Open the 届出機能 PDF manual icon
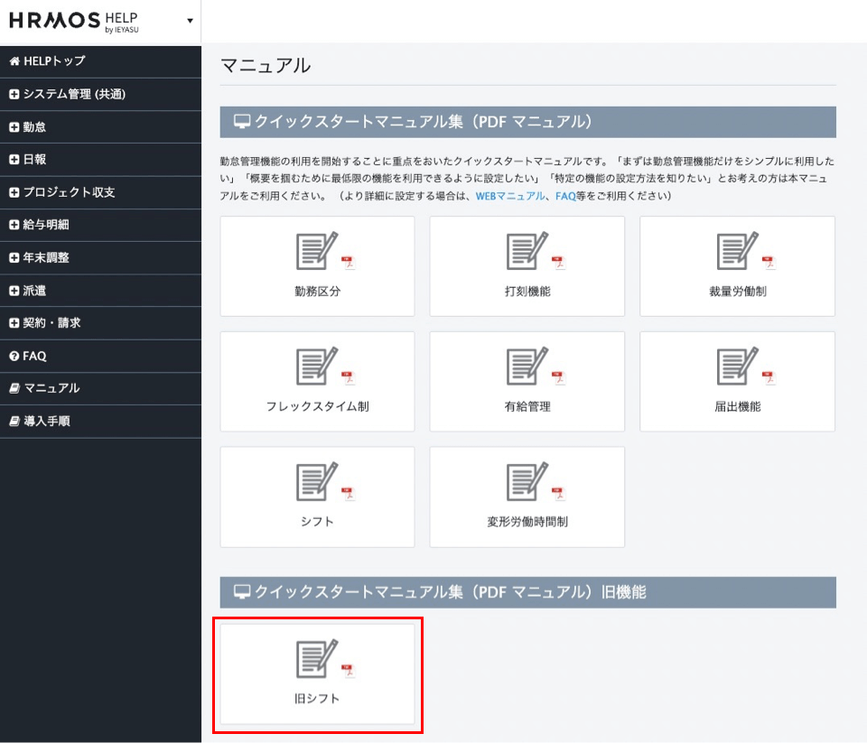The width and height of the screenshot is (867, 743). click(737, 368)
